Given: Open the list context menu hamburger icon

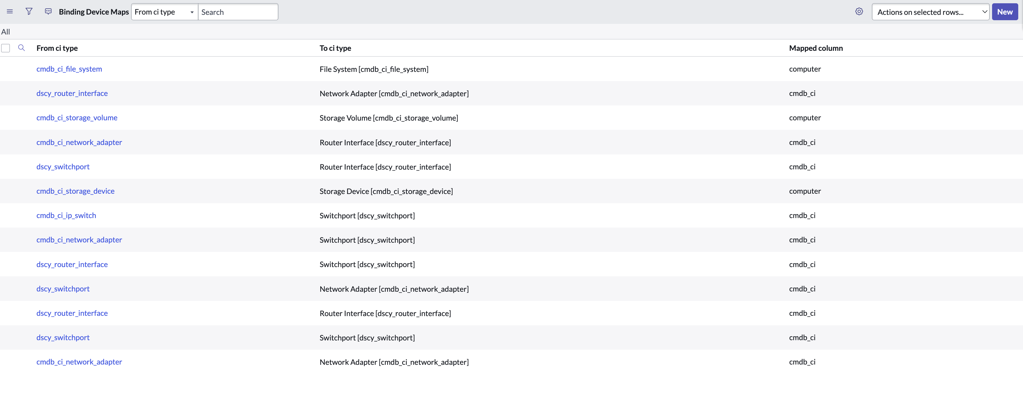Looking at the screenshot, I should pos(10,12).
